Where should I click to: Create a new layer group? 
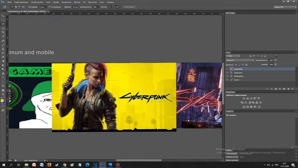pyautogui.click(x=284, y=89)
